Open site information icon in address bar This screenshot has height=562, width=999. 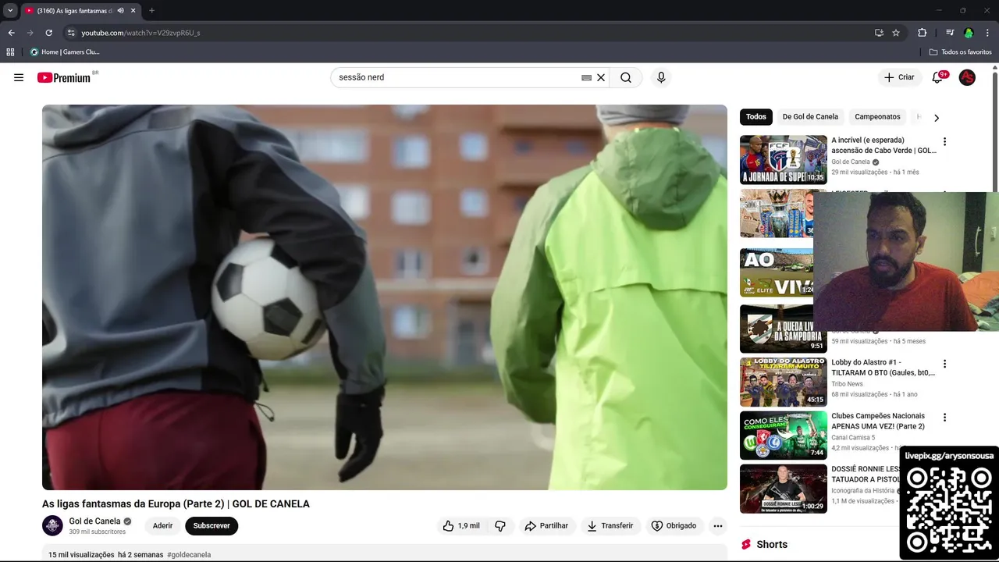point(71,33)
